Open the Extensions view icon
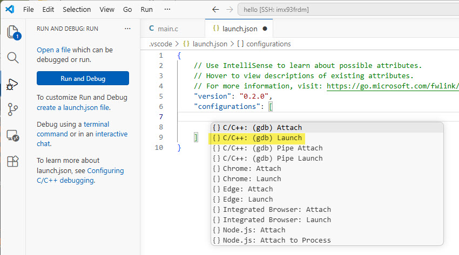 click(x=12, y=161)
